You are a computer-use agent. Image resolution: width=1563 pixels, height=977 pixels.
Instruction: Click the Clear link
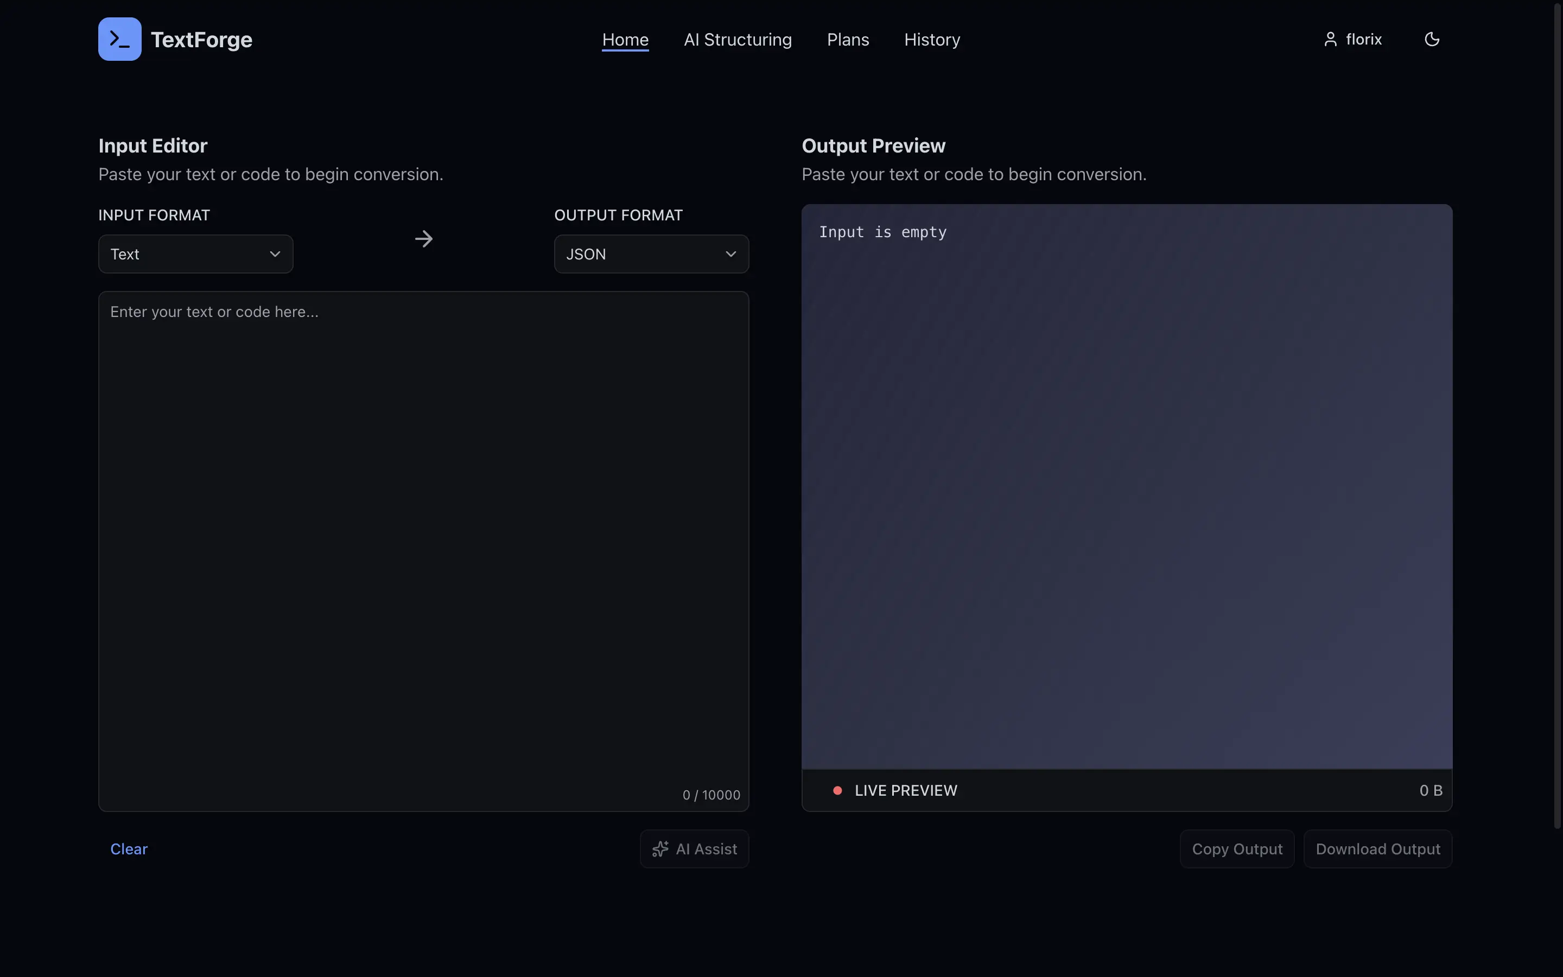point(129,849)
